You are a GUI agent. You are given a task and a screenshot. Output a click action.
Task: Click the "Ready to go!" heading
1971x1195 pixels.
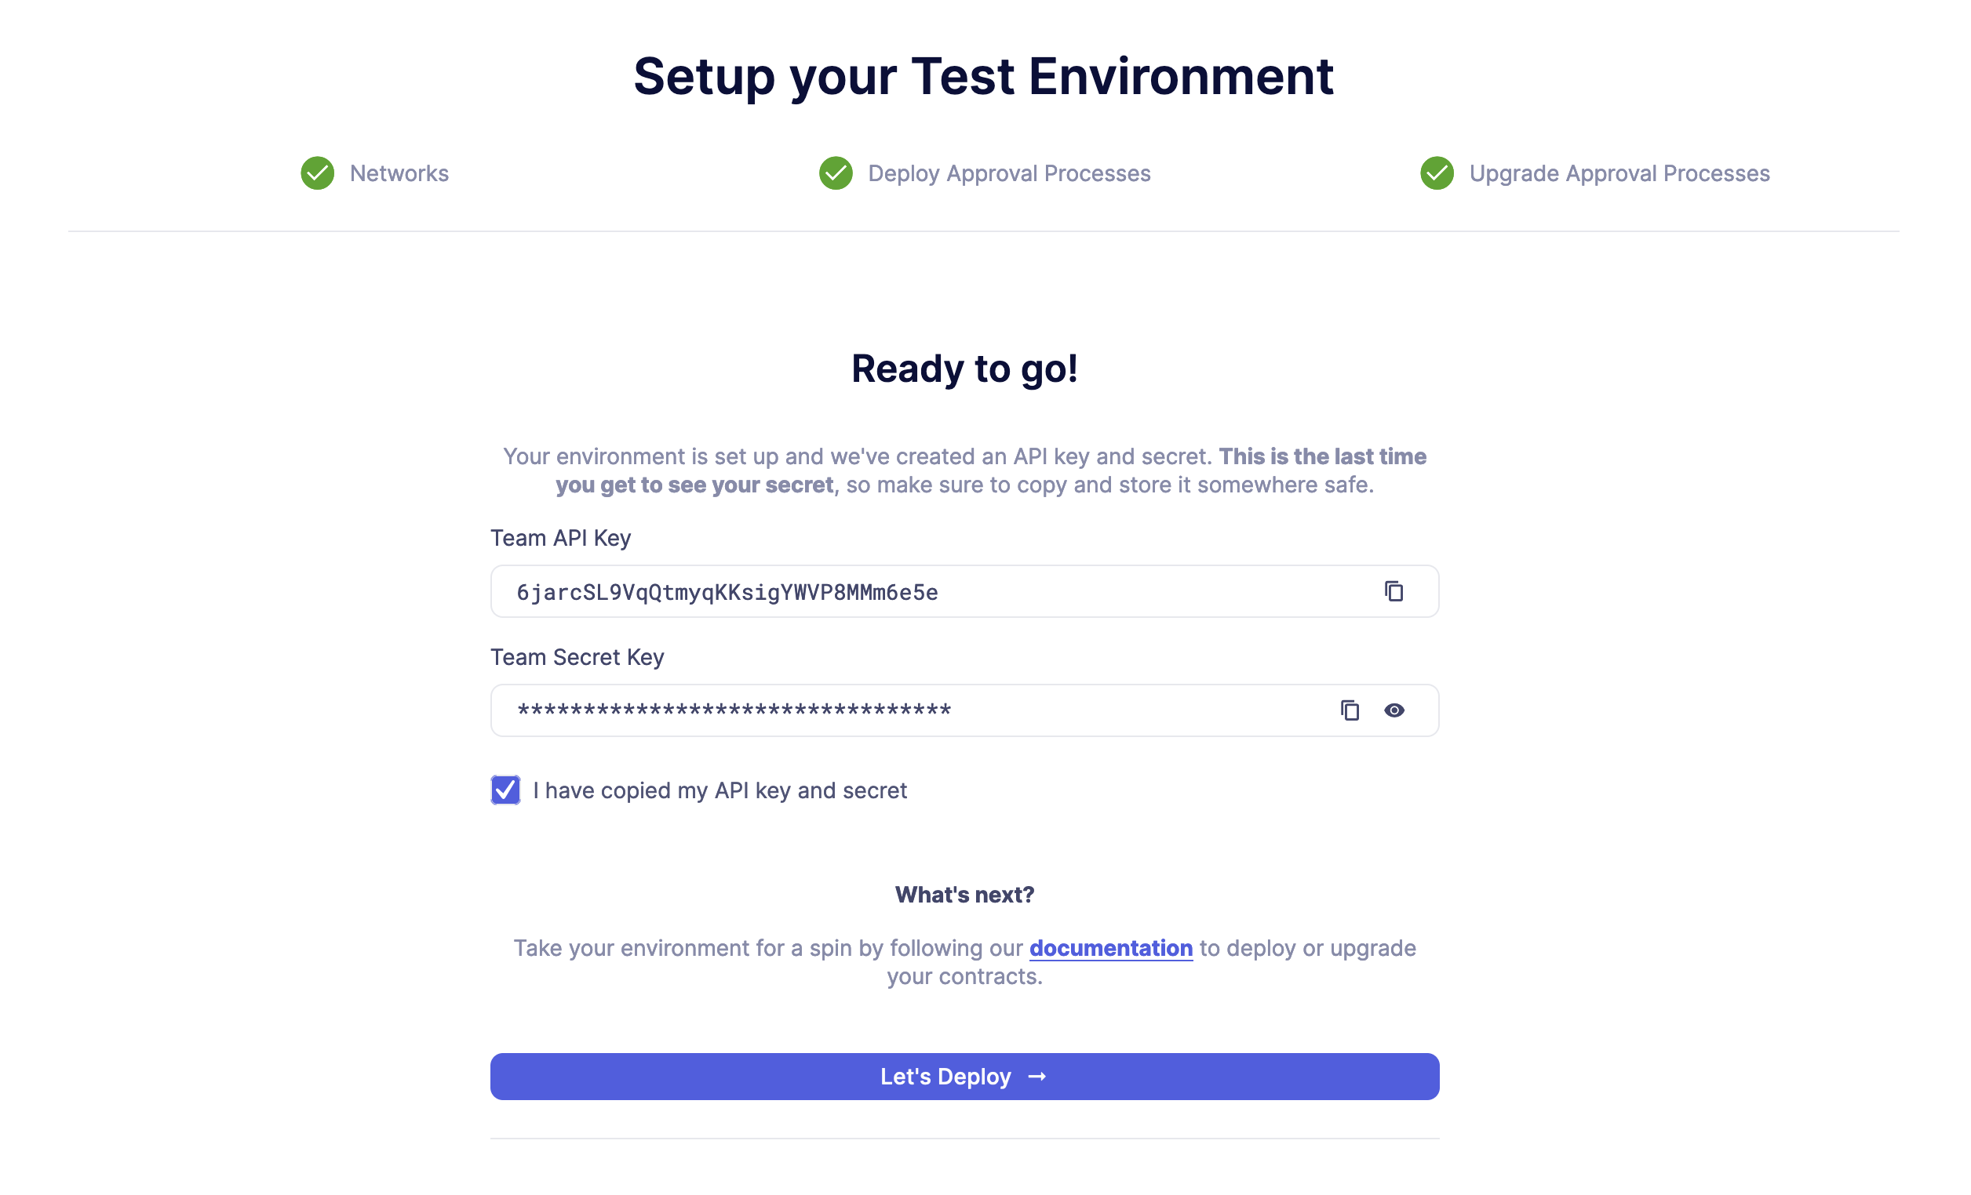[964, 369]
